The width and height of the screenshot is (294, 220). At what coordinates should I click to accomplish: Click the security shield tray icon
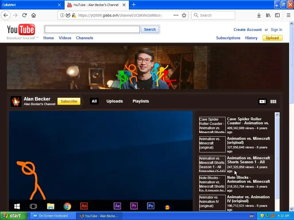262,216
